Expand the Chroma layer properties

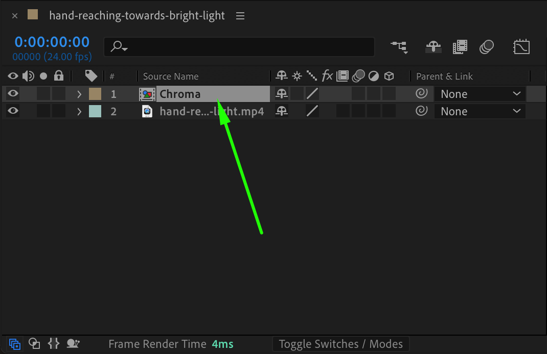coord(79,94)
